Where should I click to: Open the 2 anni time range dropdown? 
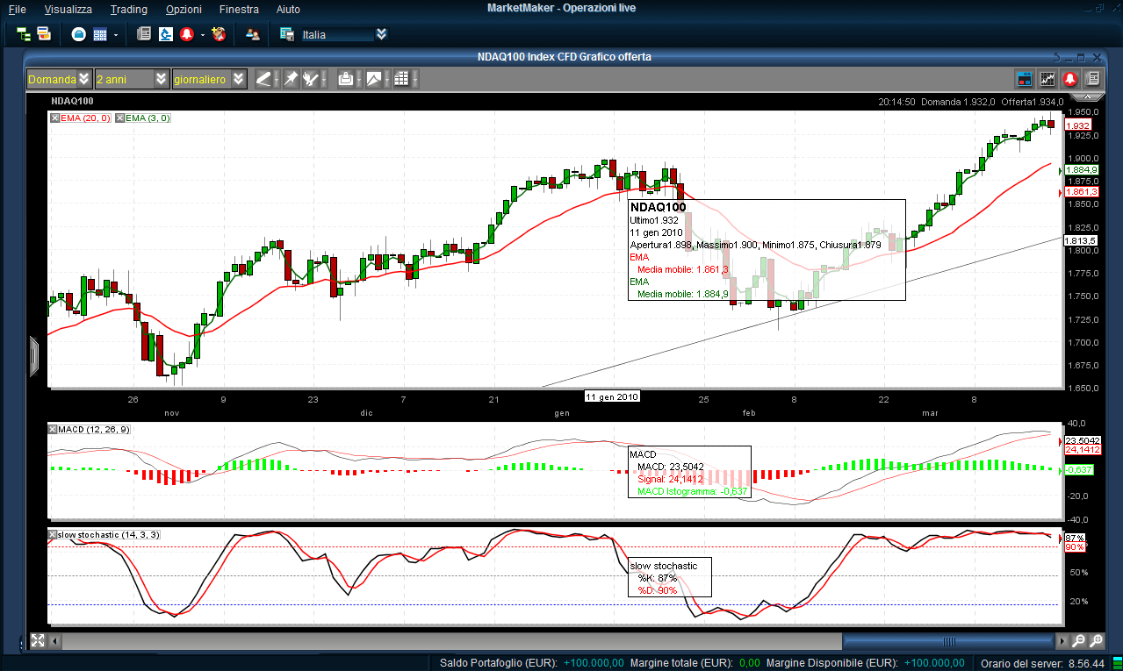pyautogui.click(x=161, y=79)
